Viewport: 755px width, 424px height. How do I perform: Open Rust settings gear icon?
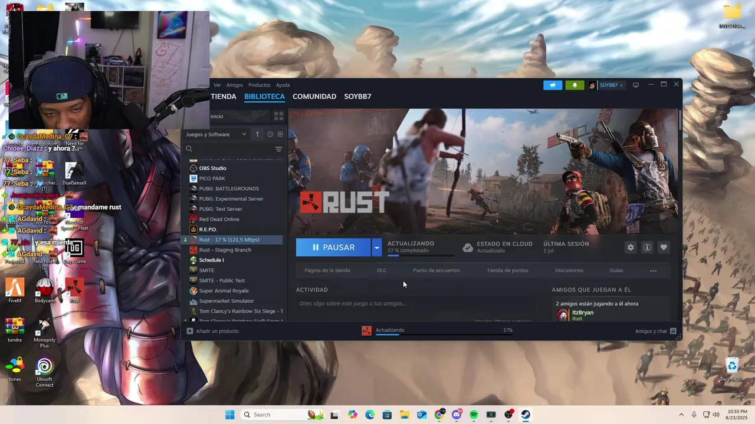click(631, 247)
